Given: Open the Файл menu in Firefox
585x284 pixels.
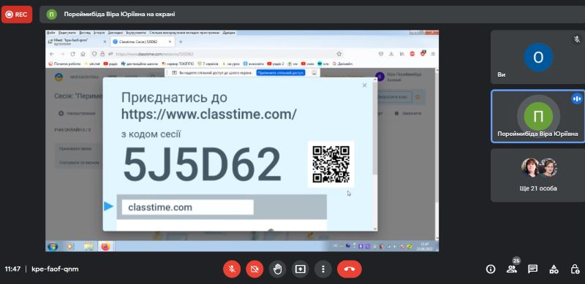Looking at the screenshot, I should point(51,33).
